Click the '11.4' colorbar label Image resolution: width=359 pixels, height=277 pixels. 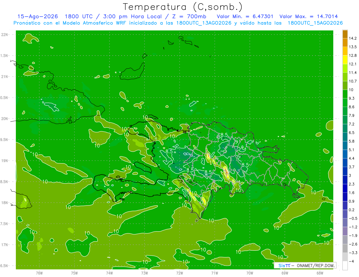click(x=353, y=73)
